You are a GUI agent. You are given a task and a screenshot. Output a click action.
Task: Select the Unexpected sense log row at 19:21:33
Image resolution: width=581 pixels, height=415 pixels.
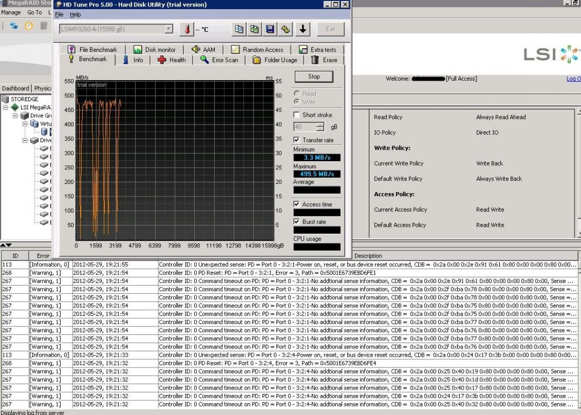pyautogui.click(x=290, y=355)
